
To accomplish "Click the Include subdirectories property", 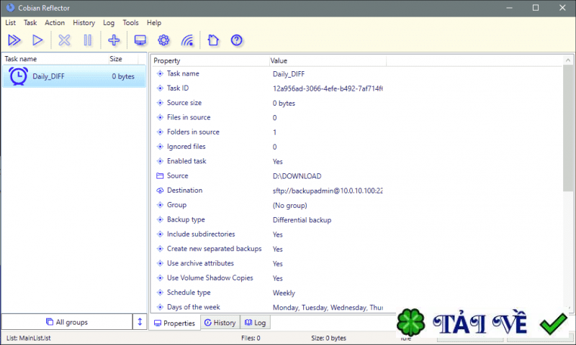I will coord(201,234).
